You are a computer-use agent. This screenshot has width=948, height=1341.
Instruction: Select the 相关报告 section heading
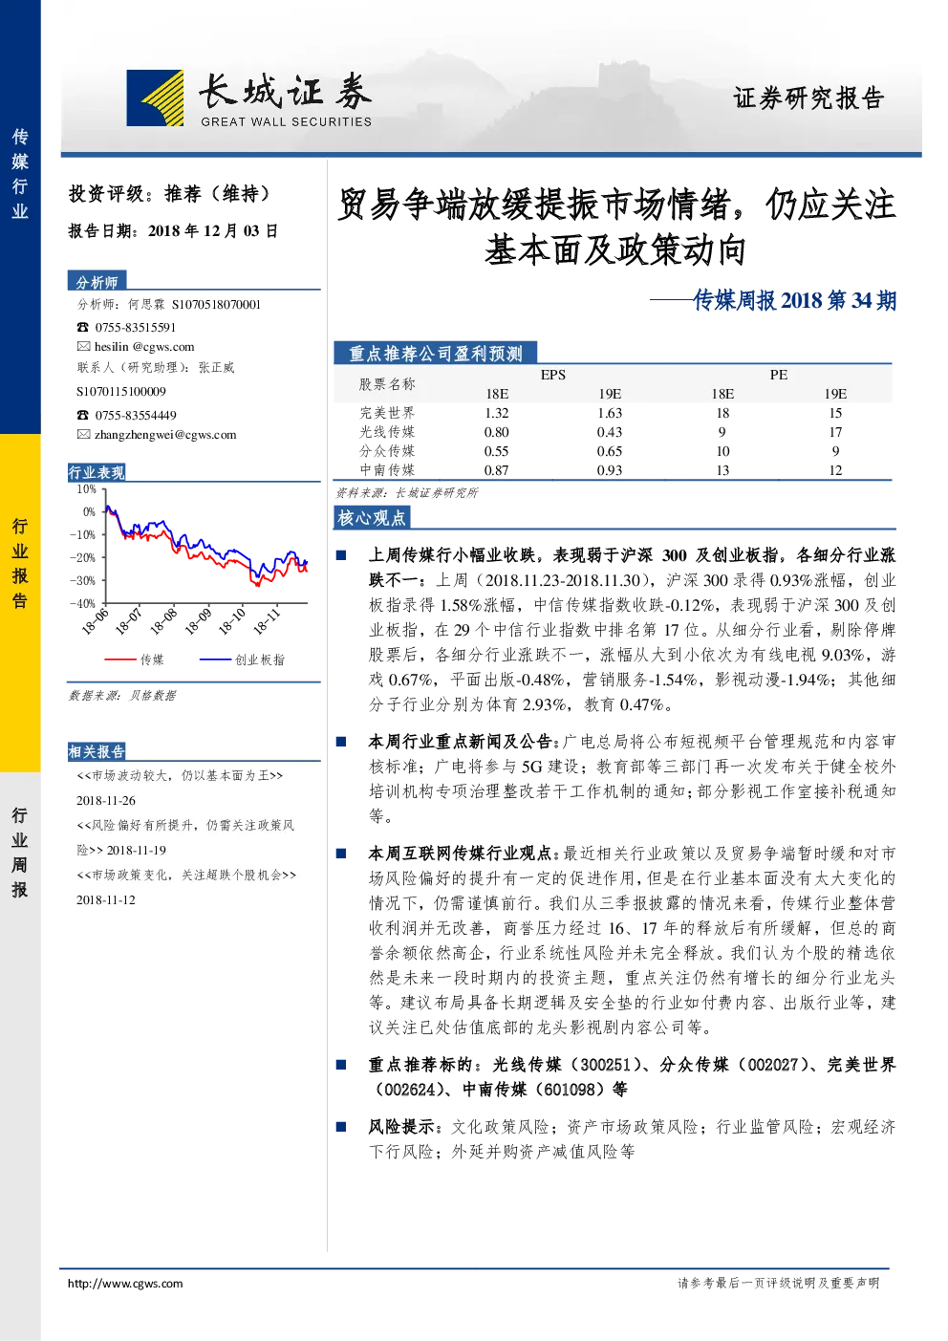[x=97, y=752]
